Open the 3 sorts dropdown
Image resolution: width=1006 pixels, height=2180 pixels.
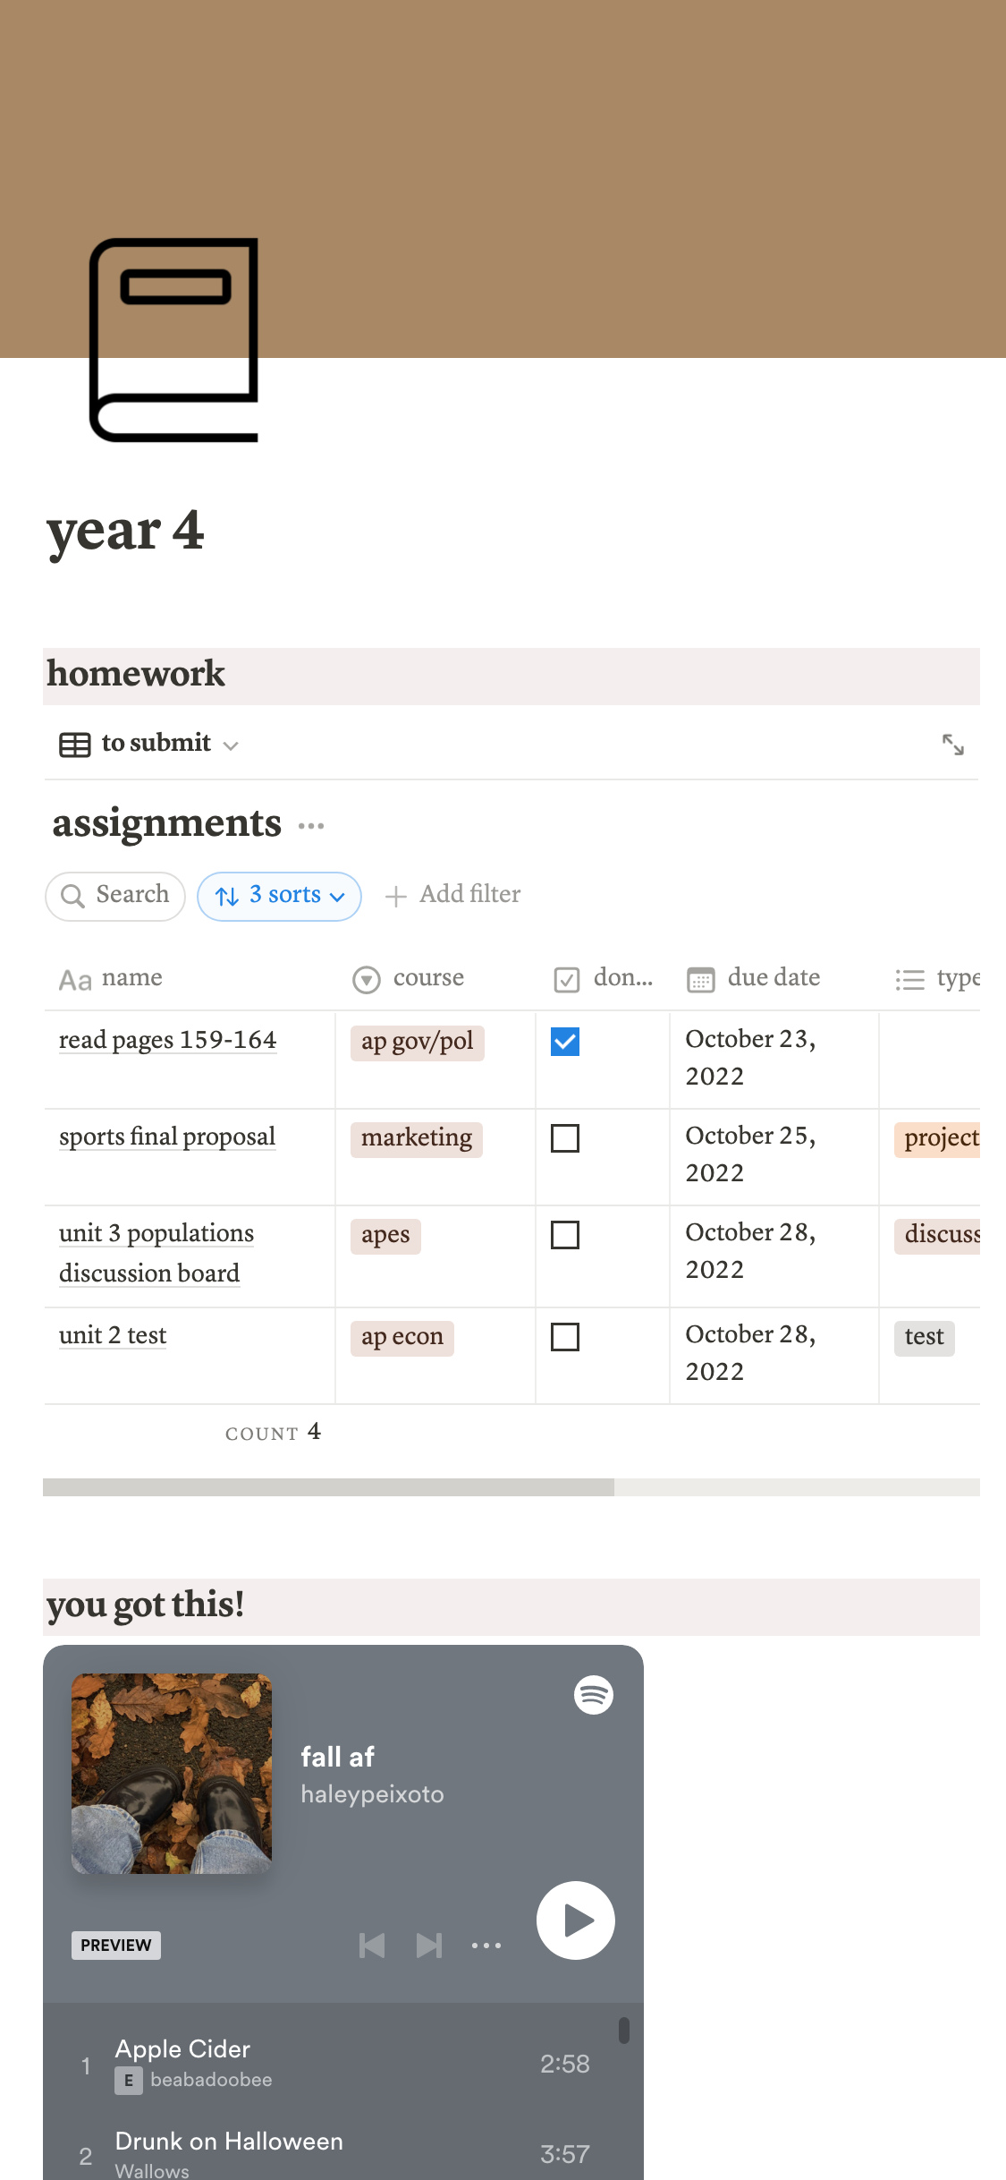coord(280,896)
